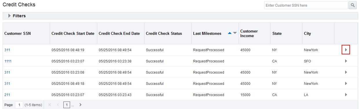Click the Page number input box

(19, 105)
